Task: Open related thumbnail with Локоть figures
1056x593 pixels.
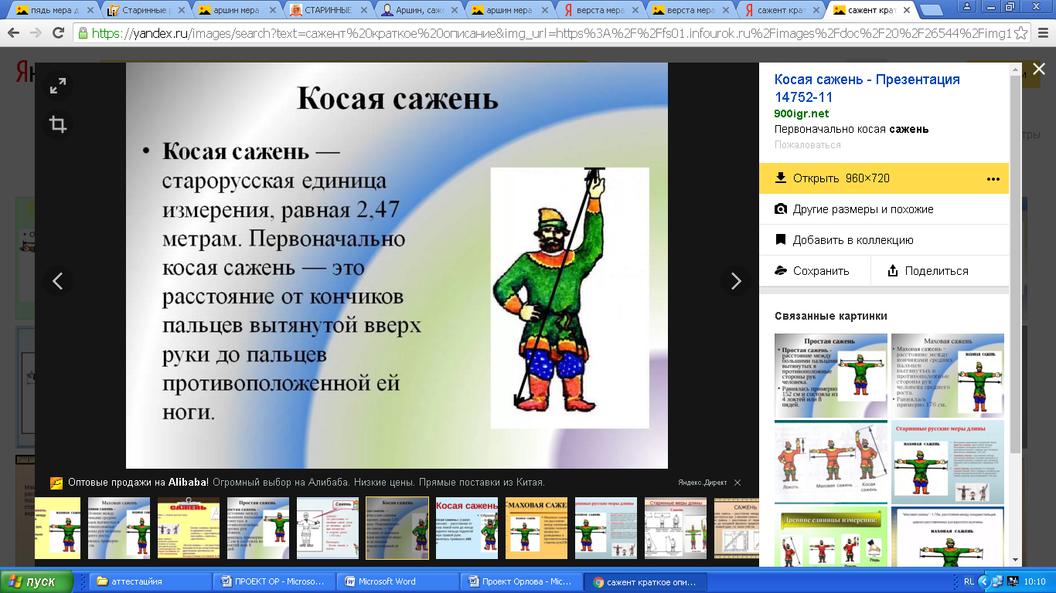Action: 831,461
